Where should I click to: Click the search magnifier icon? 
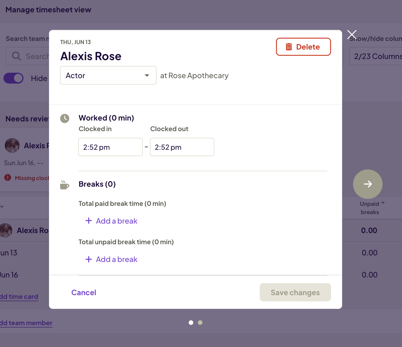point(17,56)
